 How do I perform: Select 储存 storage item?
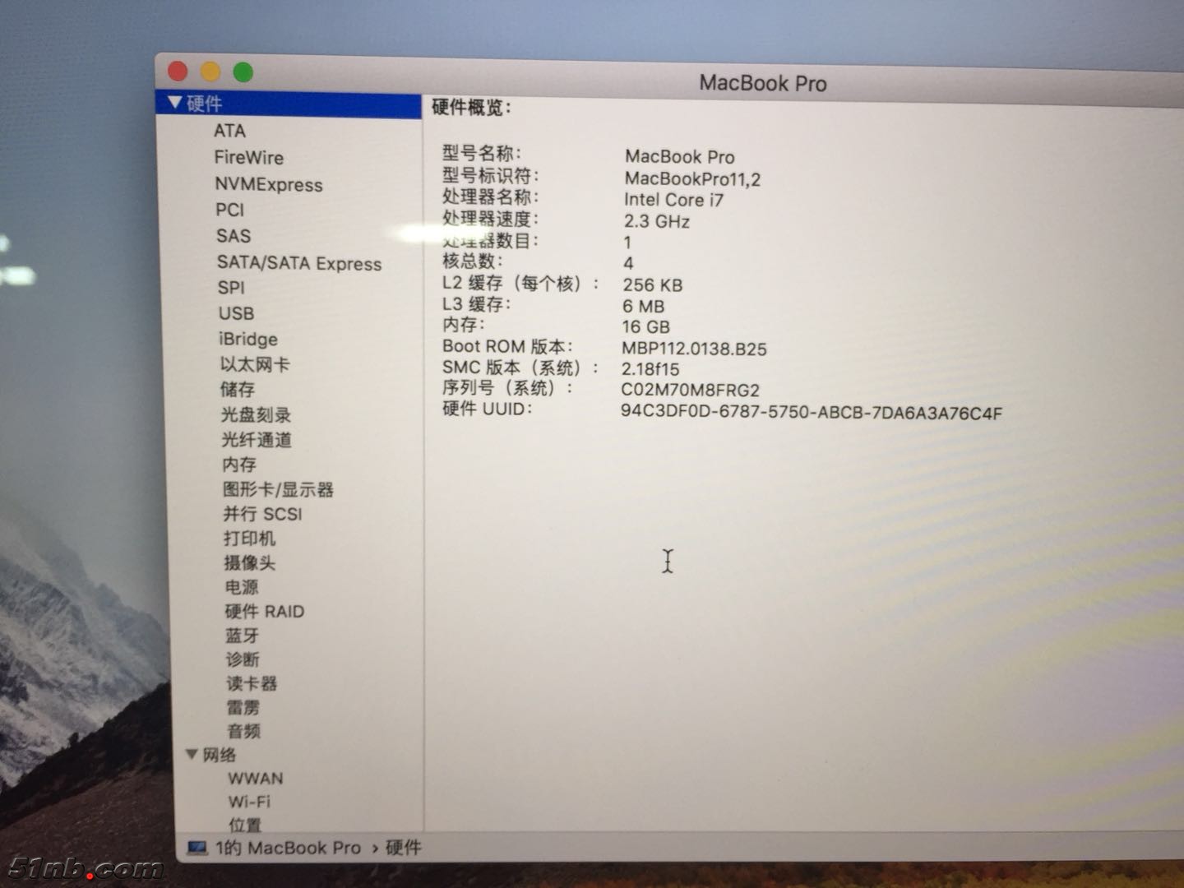point(238,389)
